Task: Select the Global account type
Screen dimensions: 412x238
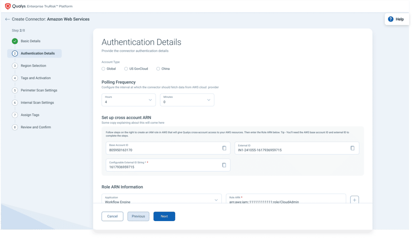Action: pos(103,69)
